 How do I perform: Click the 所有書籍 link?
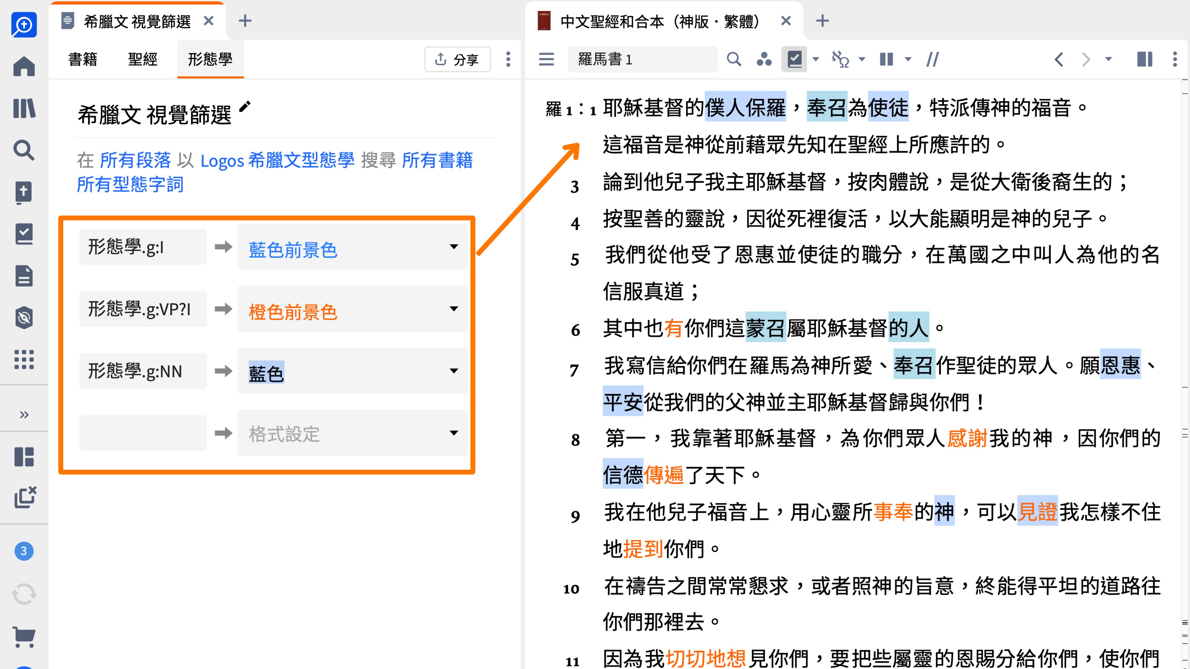(437, 160)
